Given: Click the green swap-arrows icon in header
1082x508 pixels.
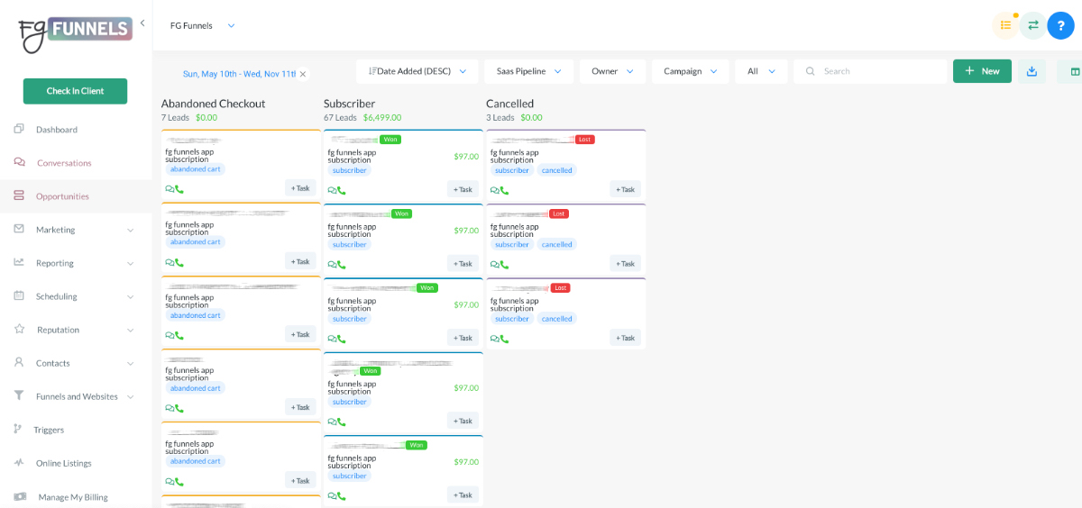Looking at the screenshot, I should tap(1033, 25).
